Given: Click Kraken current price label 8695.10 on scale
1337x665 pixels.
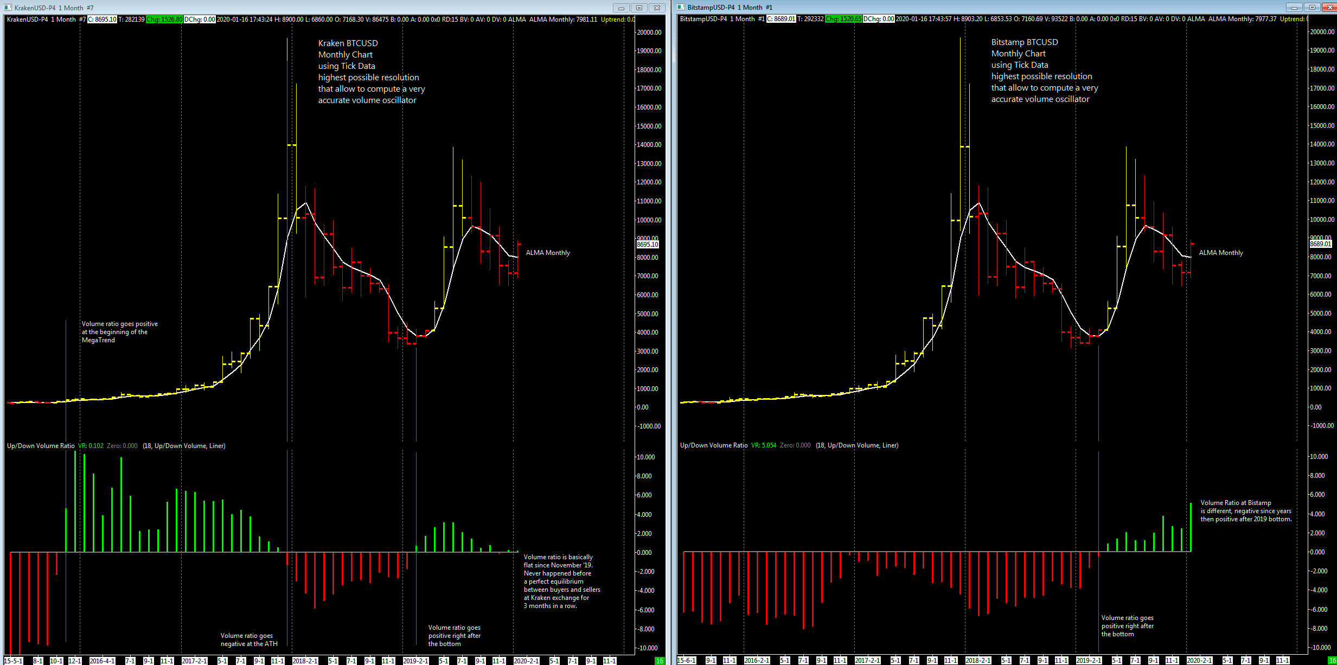Looking at the screenshot, I should pyautogui.click(x=648, y=245).
